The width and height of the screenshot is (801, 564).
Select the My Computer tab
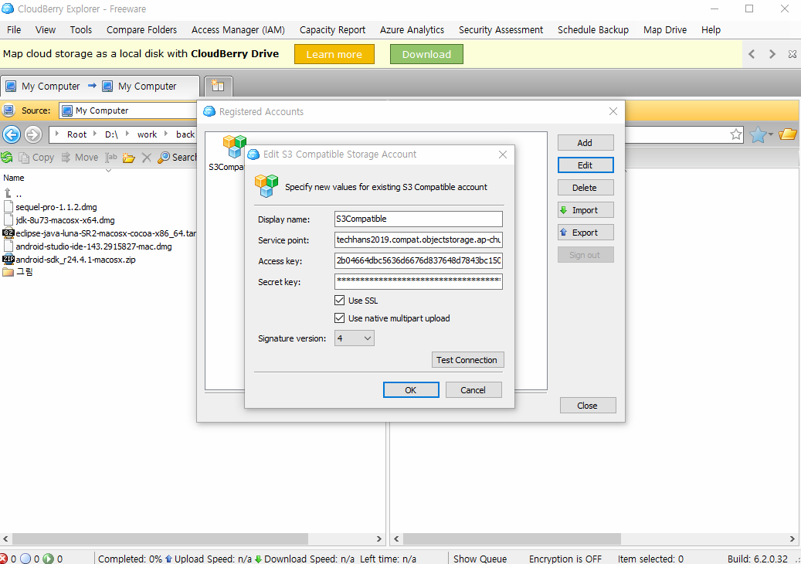click(100, 86)
